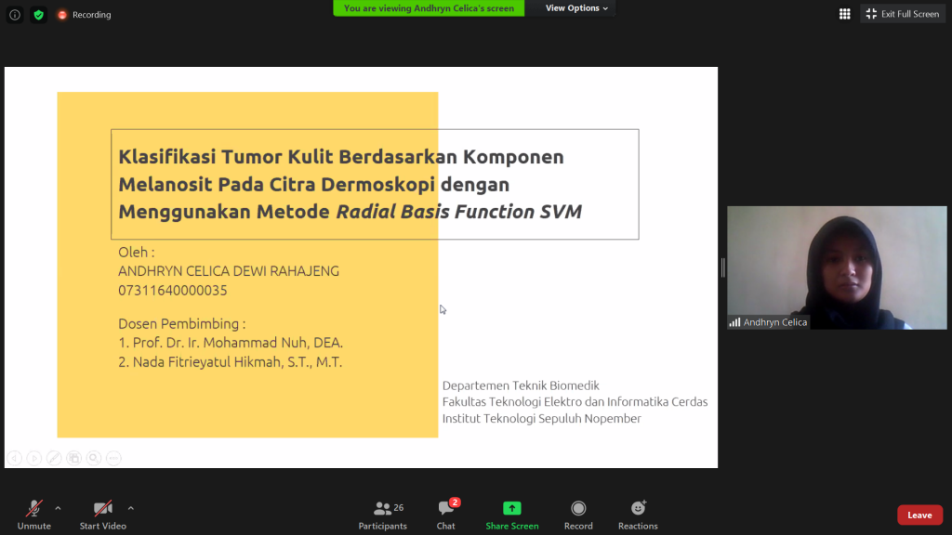The height and width of the screenshot is (535, 952).
Task: Open the Reactions menu
Action: coord(638,515)
